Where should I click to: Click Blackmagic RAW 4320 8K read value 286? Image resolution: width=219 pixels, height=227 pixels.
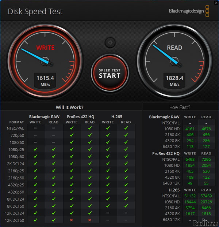(x=206, y=141)
